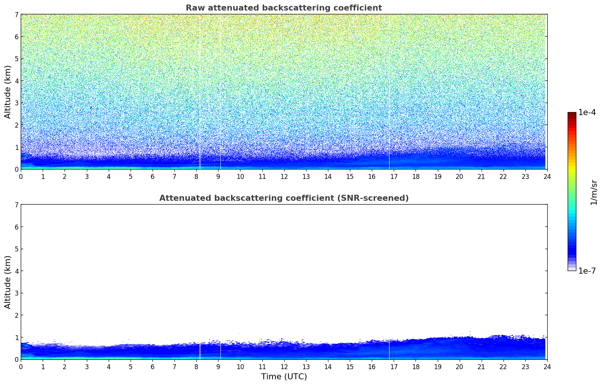
Task: Click the altitude tick label 7 on the raw plot
Action: (17, 15)
